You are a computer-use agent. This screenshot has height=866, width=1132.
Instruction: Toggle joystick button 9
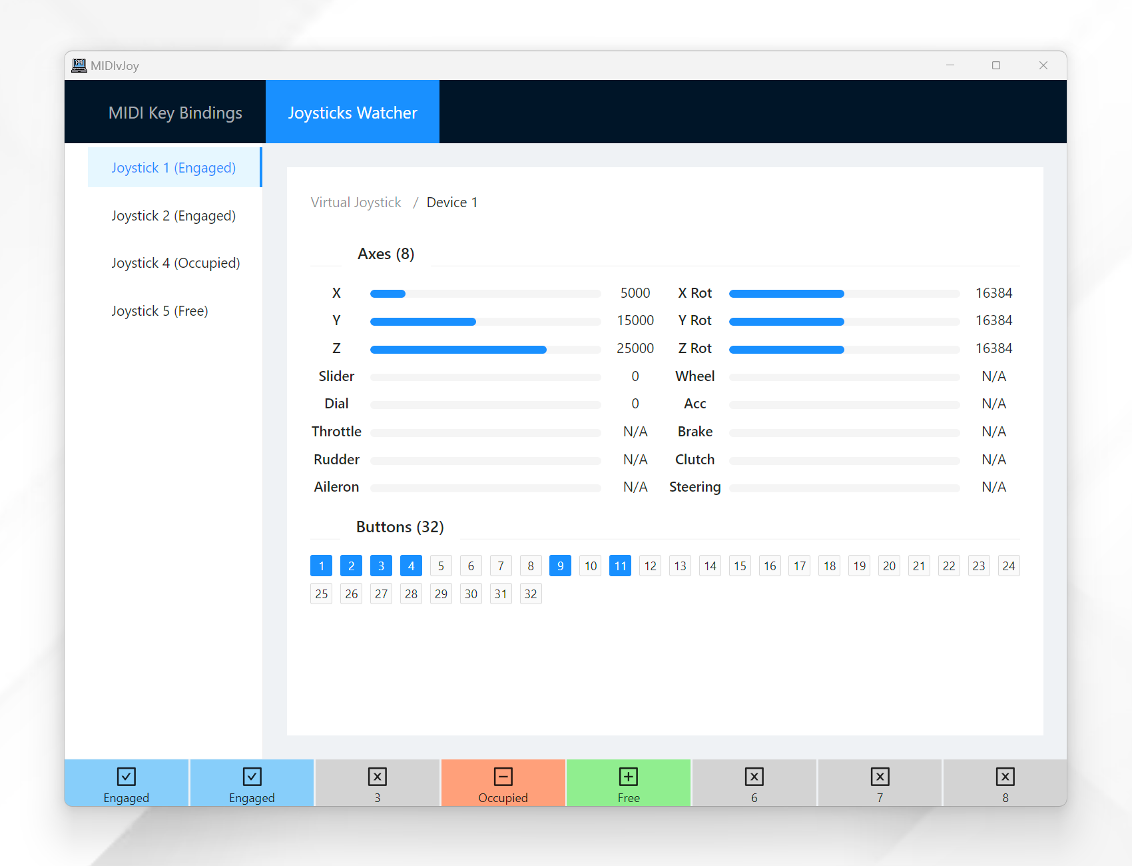pyautogui.click(x=561, y=566)
